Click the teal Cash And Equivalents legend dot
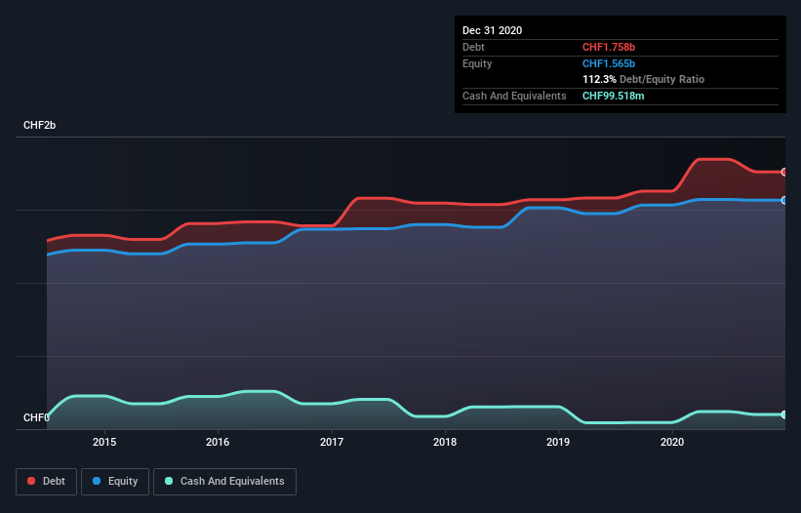Screen dimensions: 801x513 (x=169, y=481)
